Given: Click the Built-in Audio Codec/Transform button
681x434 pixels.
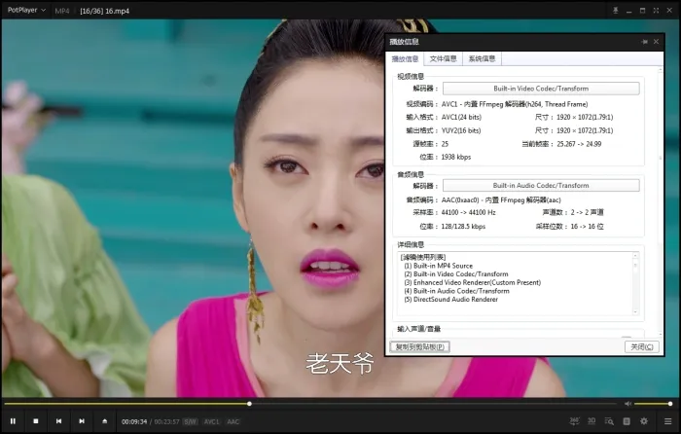Looking at the screenshot, I should tap(541, 186).
